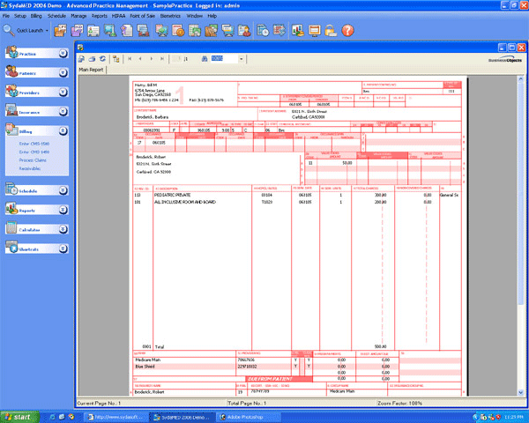
Task: Click the red Help question mark icon
Action: 347,31
